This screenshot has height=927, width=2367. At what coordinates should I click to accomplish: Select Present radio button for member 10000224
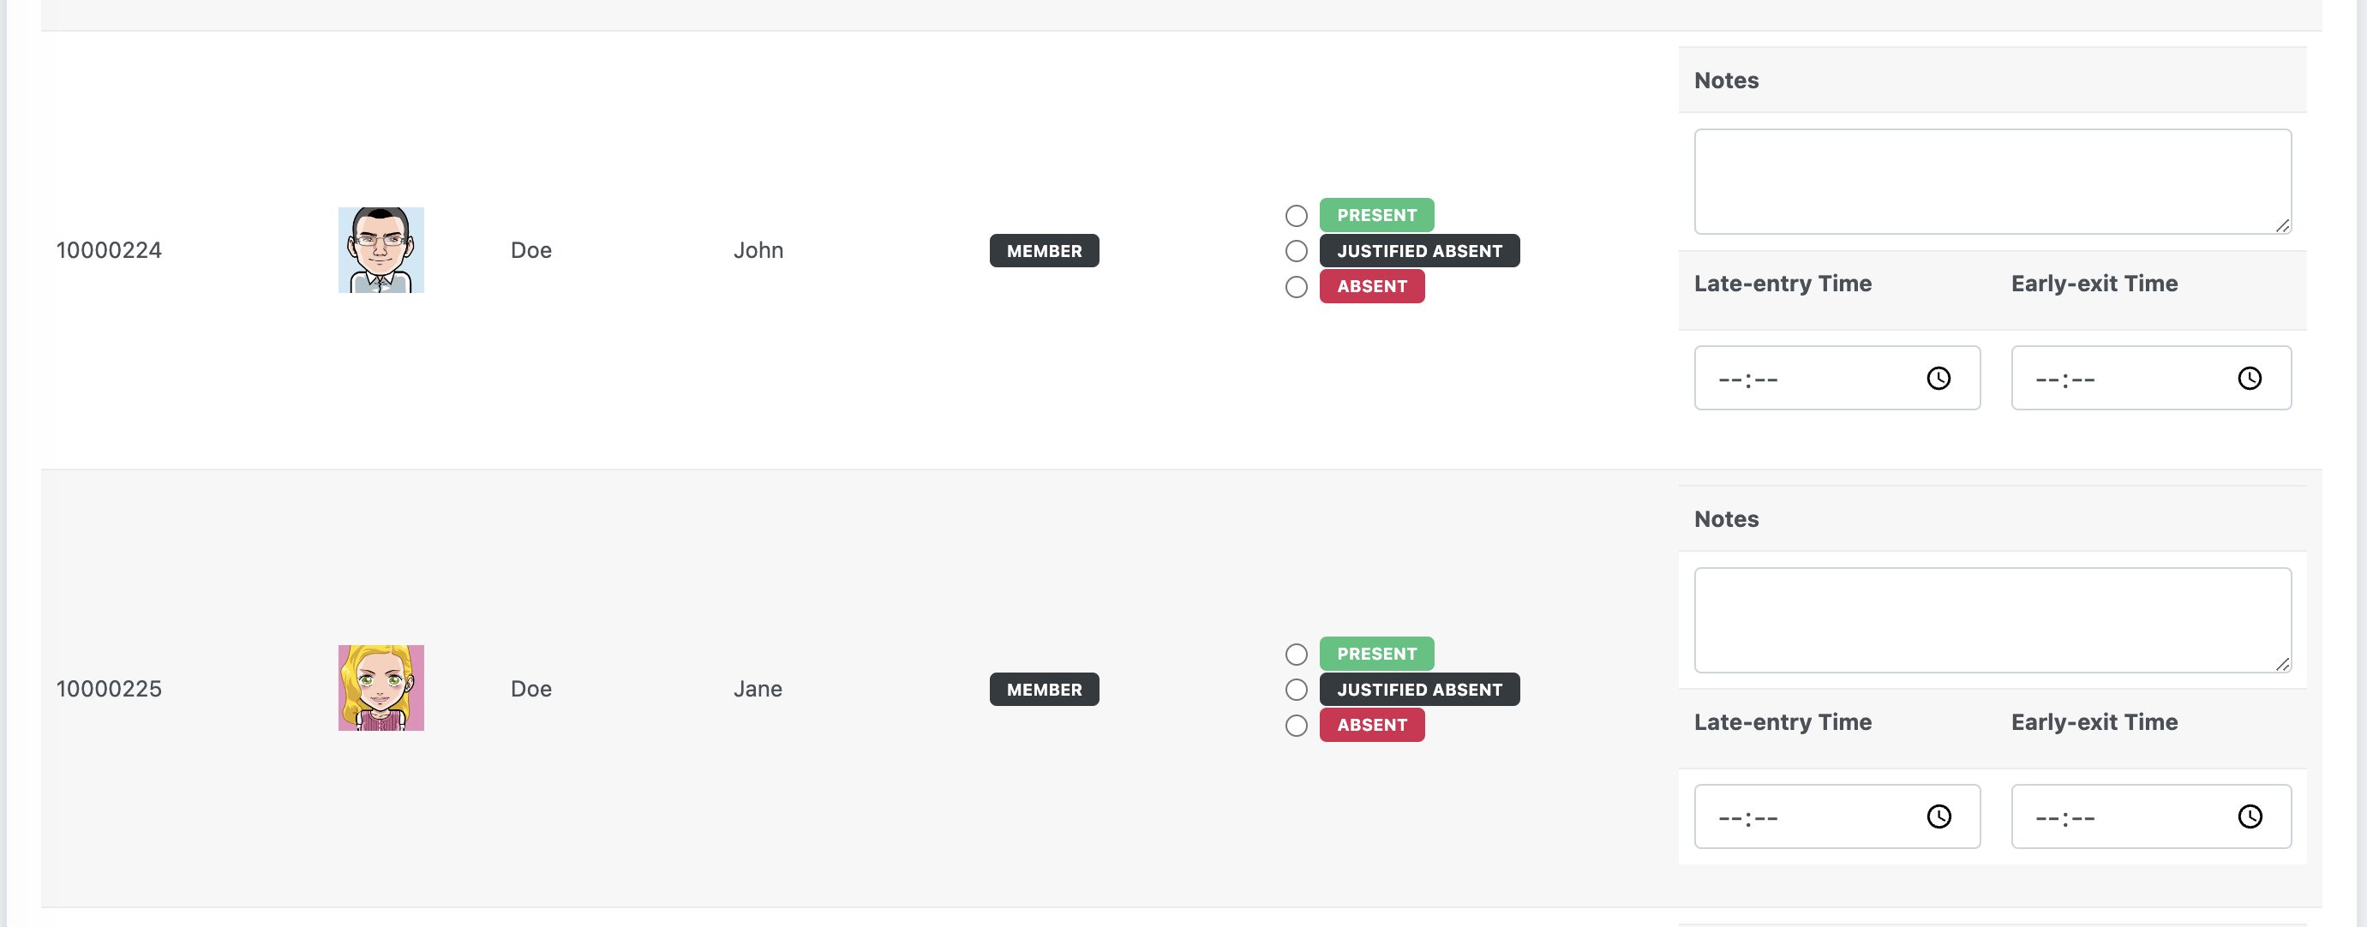tap(1295, 214)
